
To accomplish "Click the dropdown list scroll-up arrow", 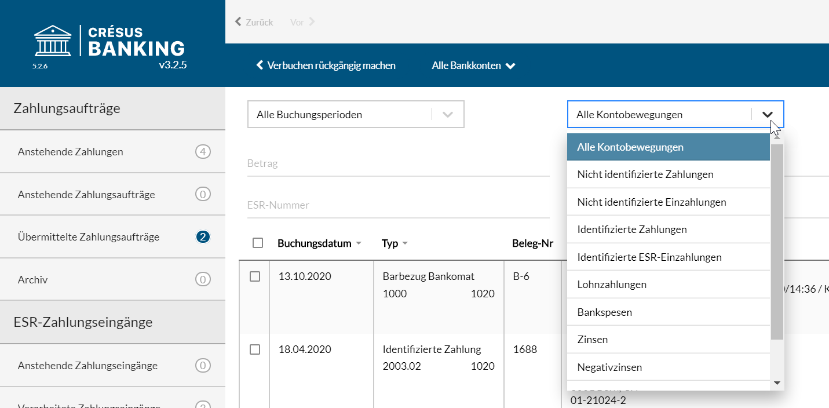I will pyautogui.click(x=777, y=138).
